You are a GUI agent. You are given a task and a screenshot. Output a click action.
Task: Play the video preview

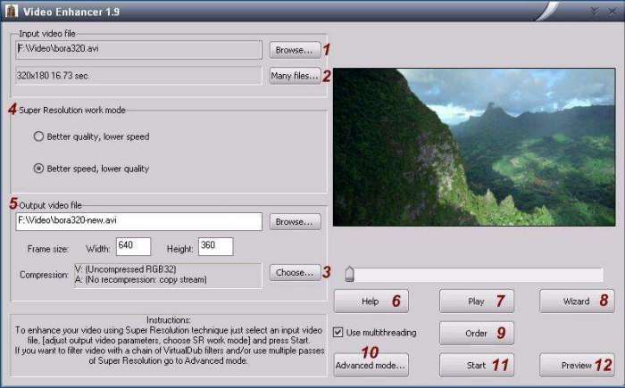[x=477, y=301]
